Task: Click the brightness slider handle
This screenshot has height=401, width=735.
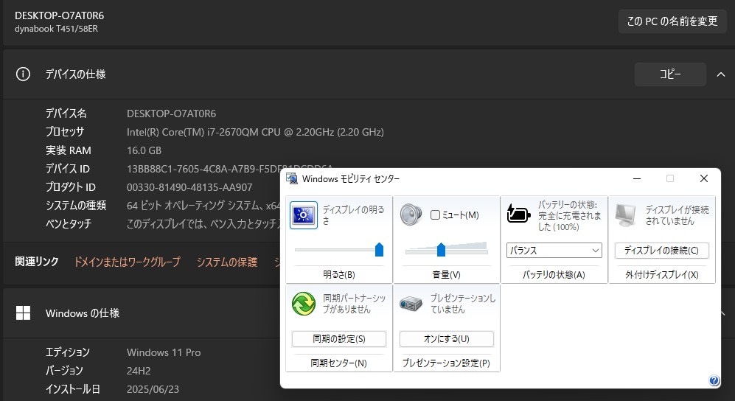Action: pyautogui.click(x=379, y=250)
